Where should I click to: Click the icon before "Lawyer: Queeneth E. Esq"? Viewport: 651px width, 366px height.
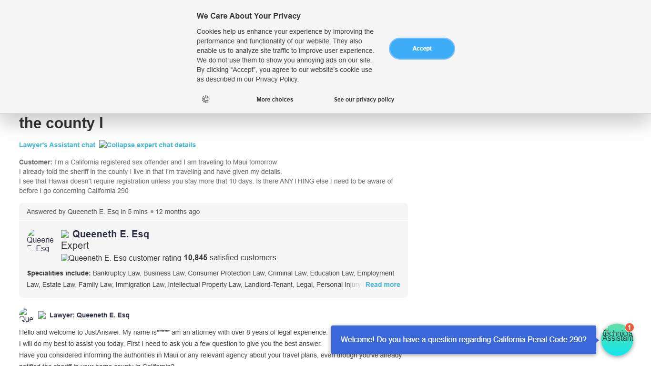coord(42,315)
